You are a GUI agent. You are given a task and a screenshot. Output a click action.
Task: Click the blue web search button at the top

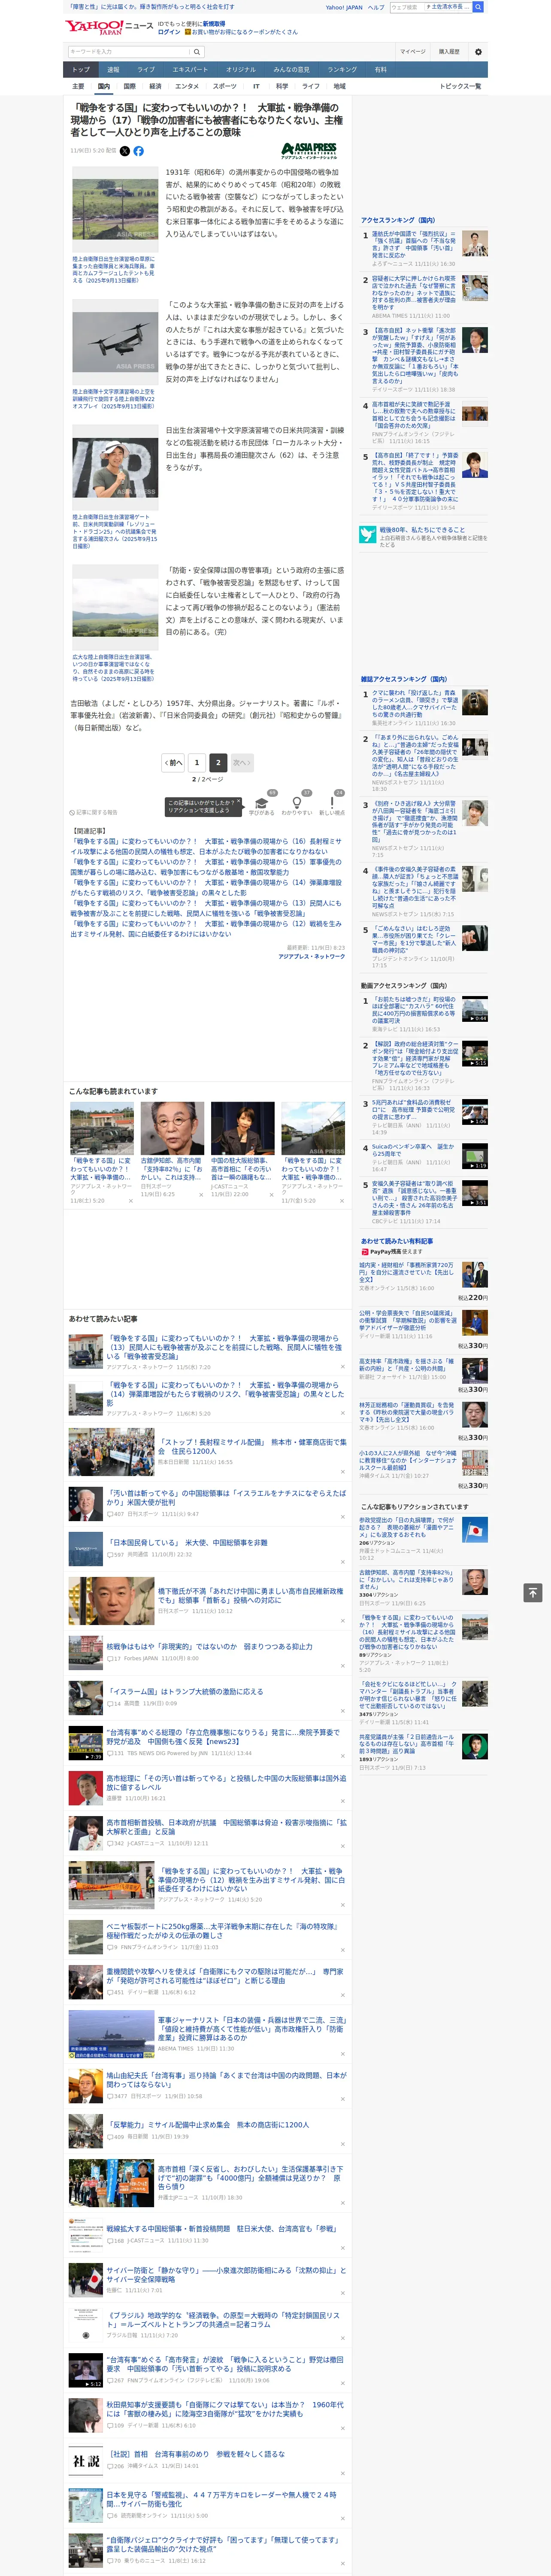(x=478, y=7)
